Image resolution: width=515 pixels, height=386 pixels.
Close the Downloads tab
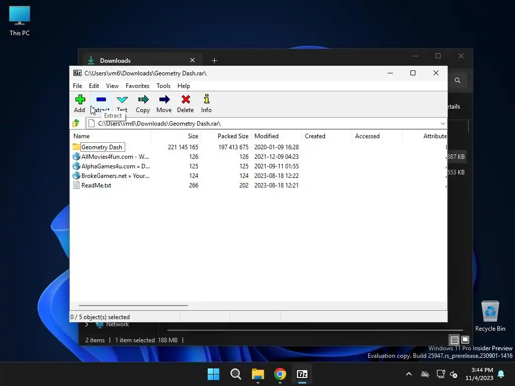tap(193, 60)
